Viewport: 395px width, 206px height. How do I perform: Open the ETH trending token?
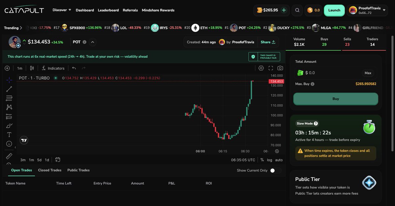click(207, 28)
